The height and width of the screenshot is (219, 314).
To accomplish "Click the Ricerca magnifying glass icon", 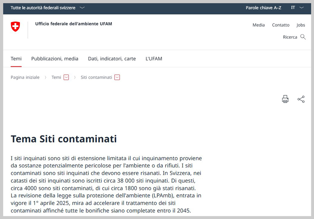I will click(x=303, y=37).
